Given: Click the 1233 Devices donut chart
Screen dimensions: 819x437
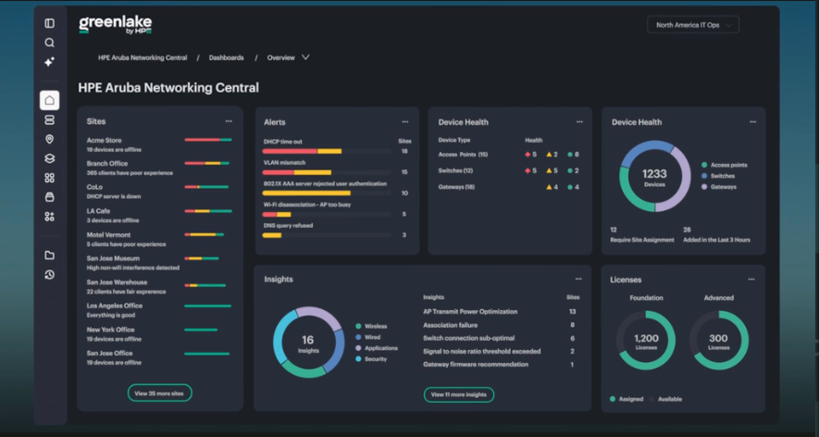Looking at the screenshot, I should pos(654,176).
